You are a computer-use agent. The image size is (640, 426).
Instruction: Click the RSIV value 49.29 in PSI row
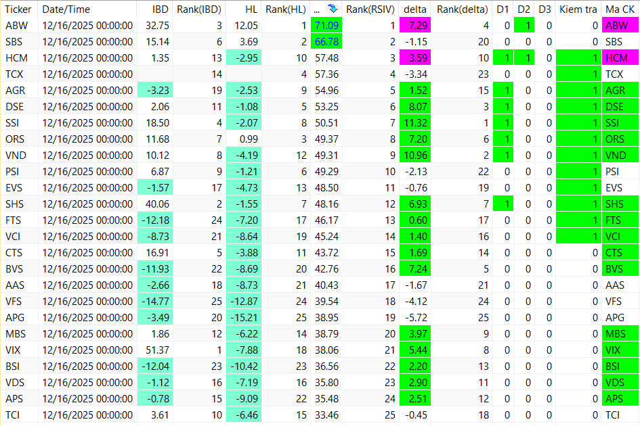(x=326, y=172)
